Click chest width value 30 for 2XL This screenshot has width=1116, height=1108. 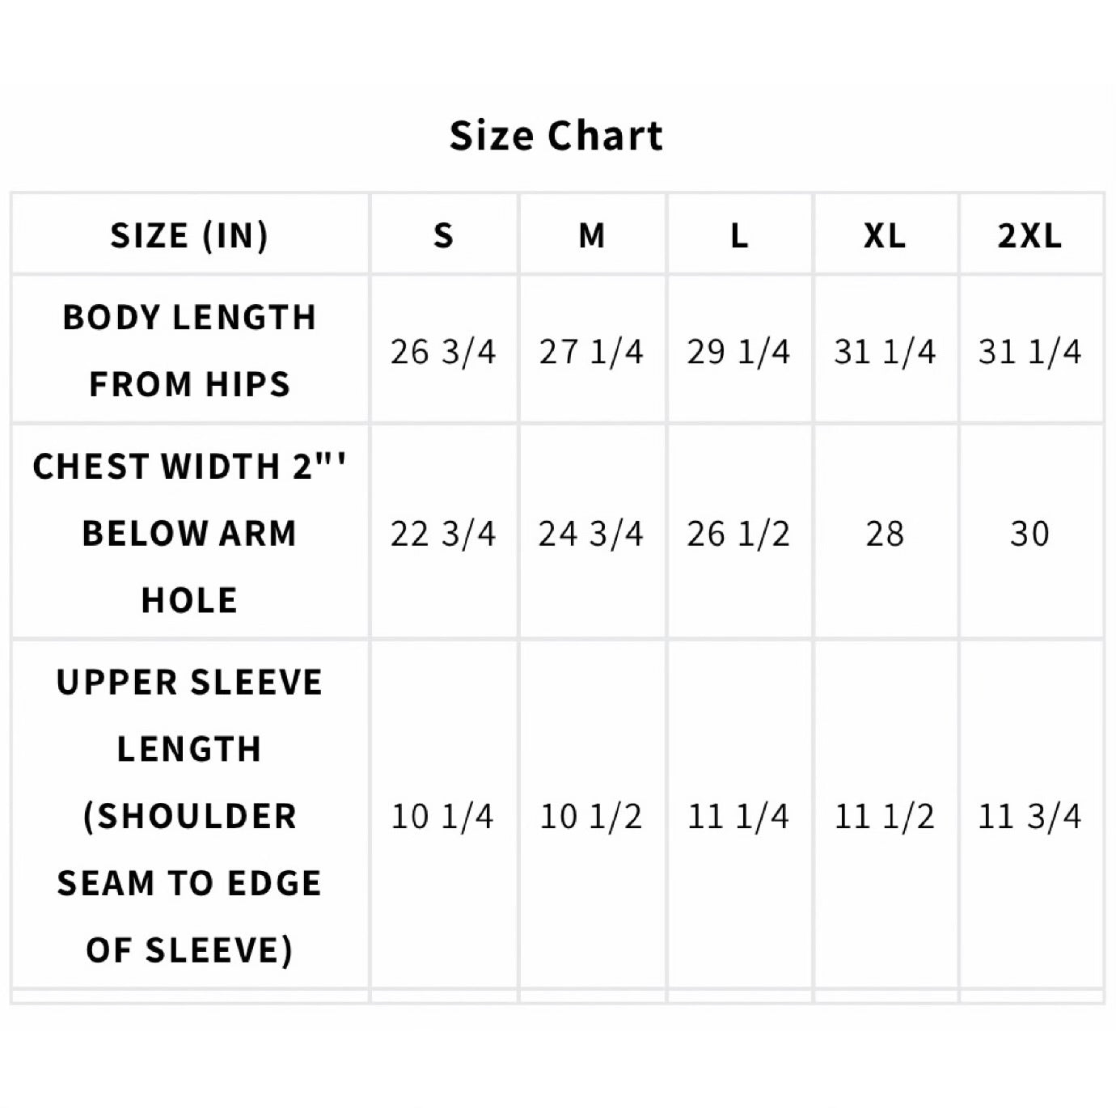[1029, 534]
